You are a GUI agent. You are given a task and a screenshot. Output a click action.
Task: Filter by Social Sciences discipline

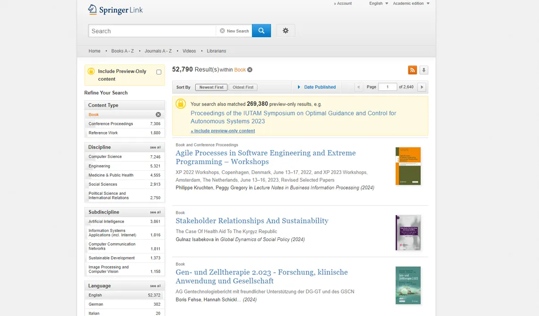tap(124, 184)
